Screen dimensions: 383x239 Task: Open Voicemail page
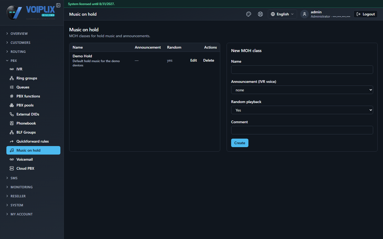point(33,159)
